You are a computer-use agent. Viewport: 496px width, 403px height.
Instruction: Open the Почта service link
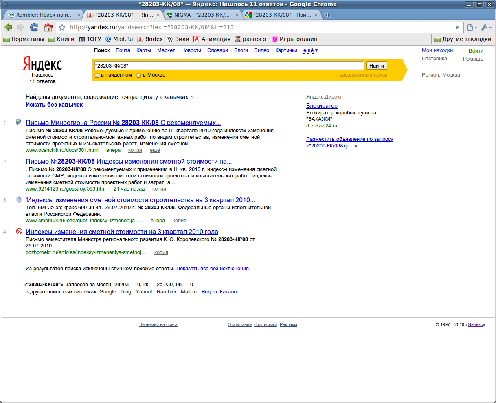pos(123,50)
